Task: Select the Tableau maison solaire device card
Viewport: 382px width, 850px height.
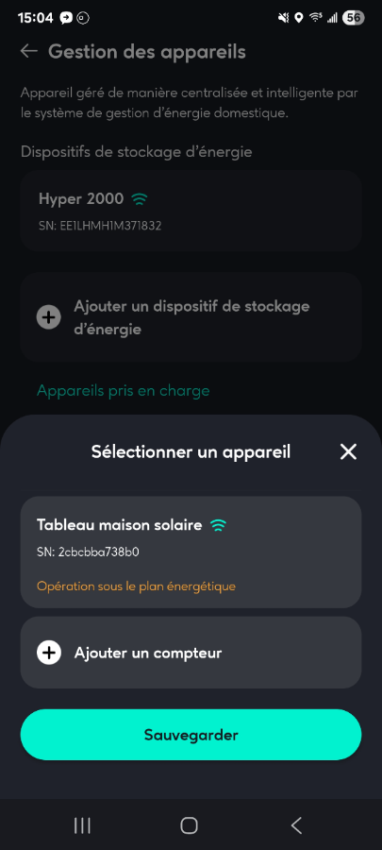Action: click(x=191, y=552)
